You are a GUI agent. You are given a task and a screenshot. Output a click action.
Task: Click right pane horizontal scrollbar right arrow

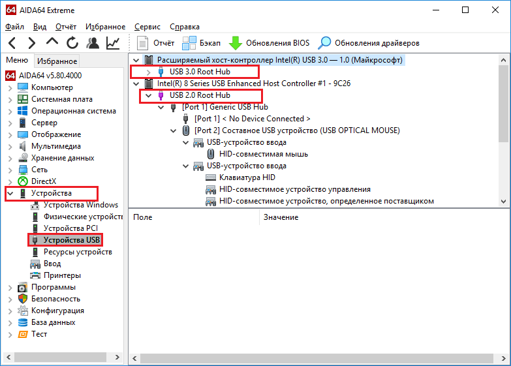coord(504,358)
